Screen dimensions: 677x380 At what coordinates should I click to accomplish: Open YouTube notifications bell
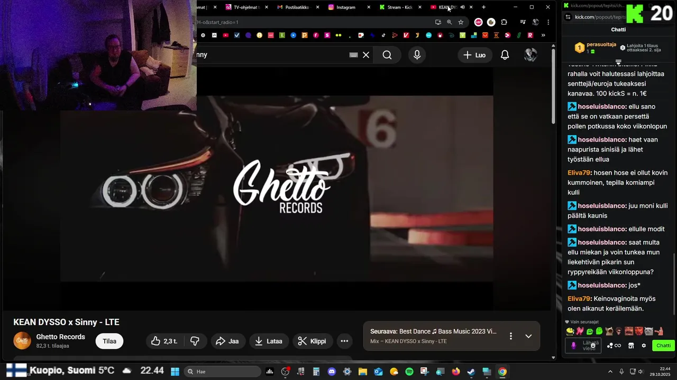point(505,55)
